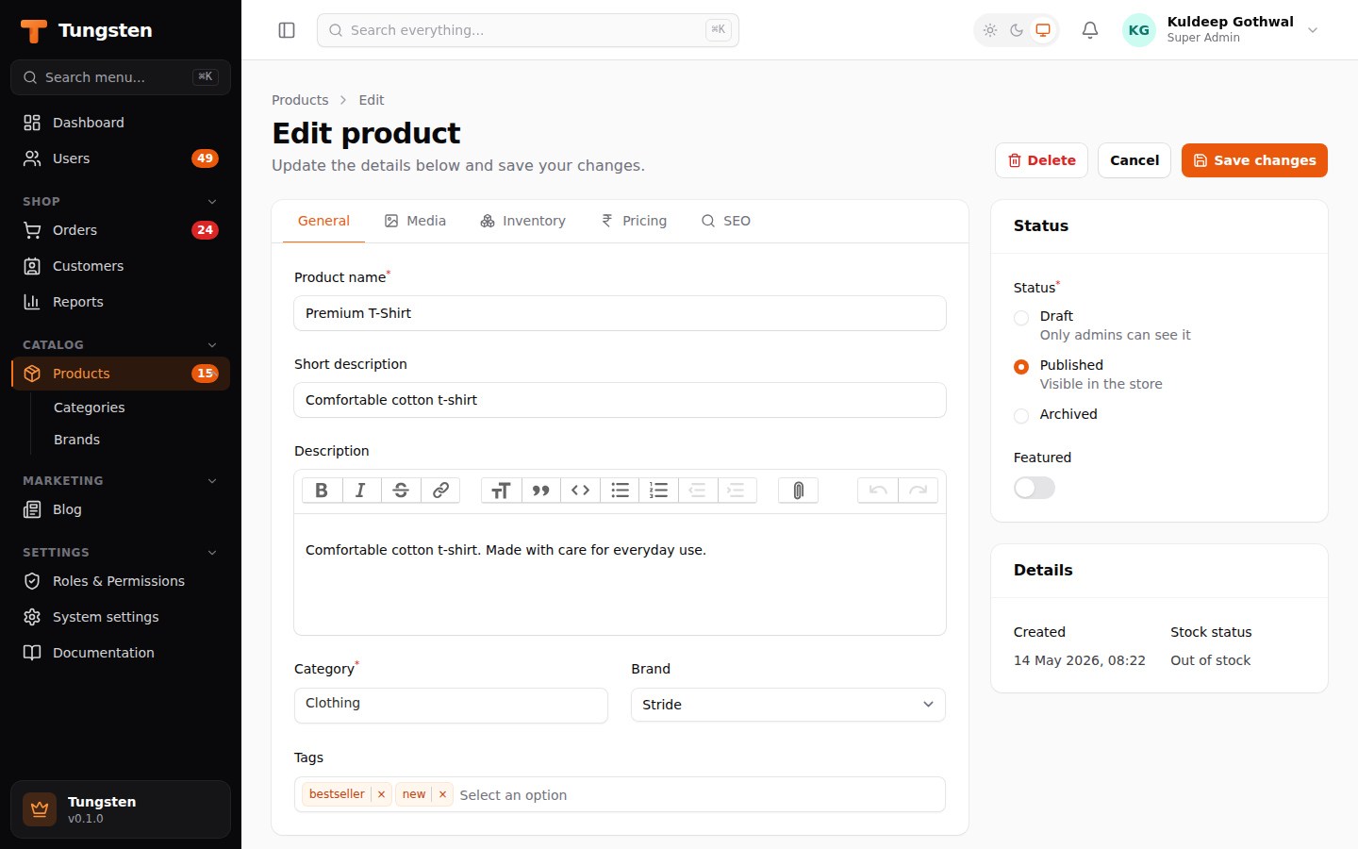Open notifications bell
Viewport: 1358px width, 849px height.
point(1090,30)
